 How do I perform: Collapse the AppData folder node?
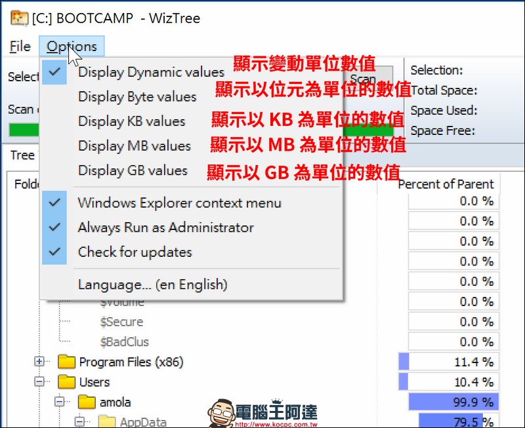coord(79,421)
